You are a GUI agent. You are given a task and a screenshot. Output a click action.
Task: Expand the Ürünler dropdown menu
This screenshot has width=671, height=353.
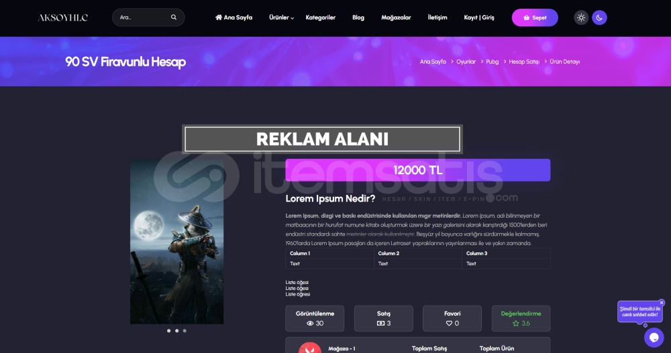(x=281, y=17)
